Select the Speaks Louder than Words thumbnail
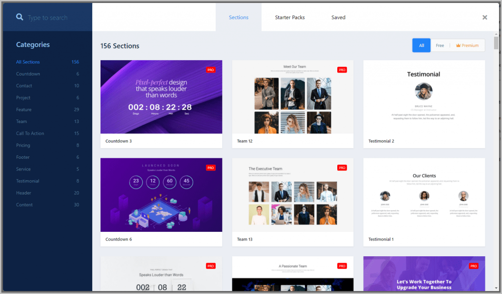The image size is (502, 294). 161,273
